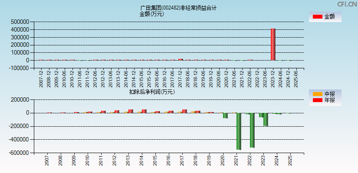
Task: Click the 400000 y-axis value
Action: pos(20,30)
